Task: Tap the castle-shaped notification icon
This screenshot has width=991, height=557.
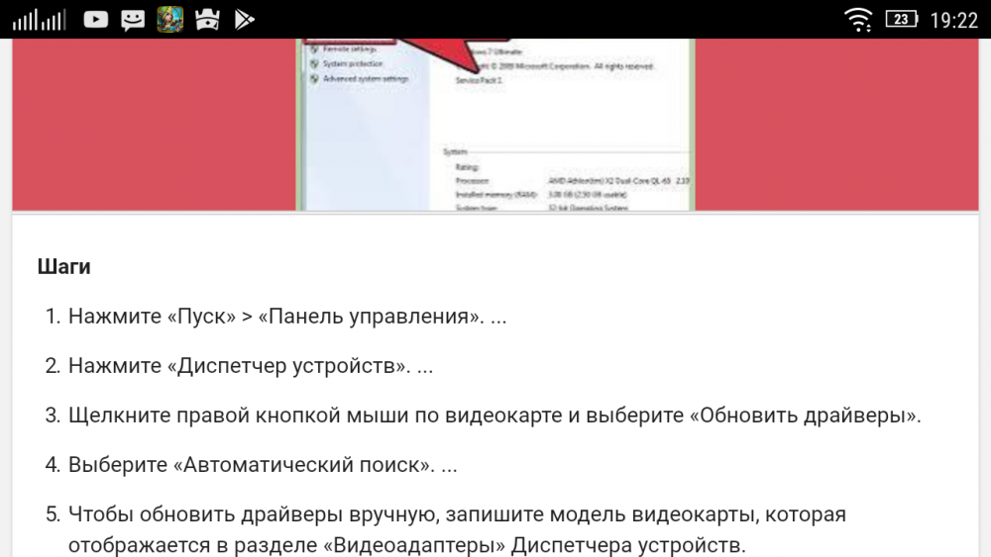Action: coord(207,20)
